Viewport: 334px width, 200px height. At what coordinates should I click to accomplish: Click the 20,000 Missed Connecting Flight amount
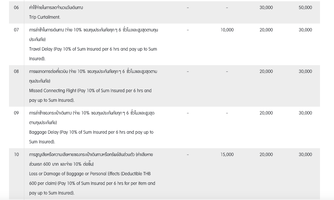[266, 71]
